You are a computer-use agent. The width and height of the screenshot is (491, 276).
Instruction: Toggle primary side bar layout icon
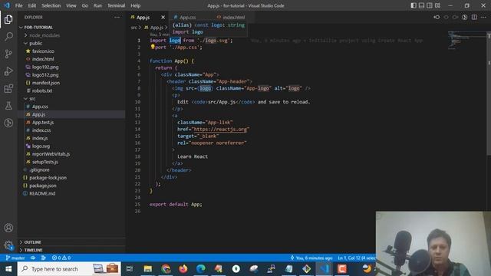tap(414, 5)
